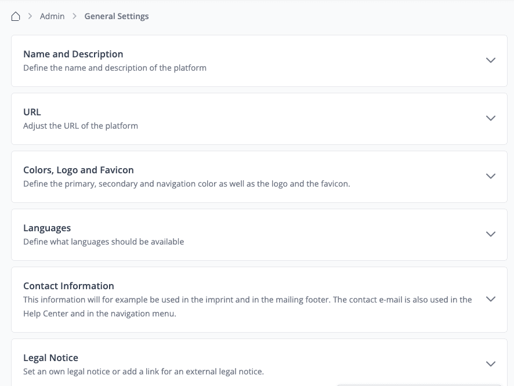
Task: Click the General Settings breadcrumb item
Action: coord(117,16)
